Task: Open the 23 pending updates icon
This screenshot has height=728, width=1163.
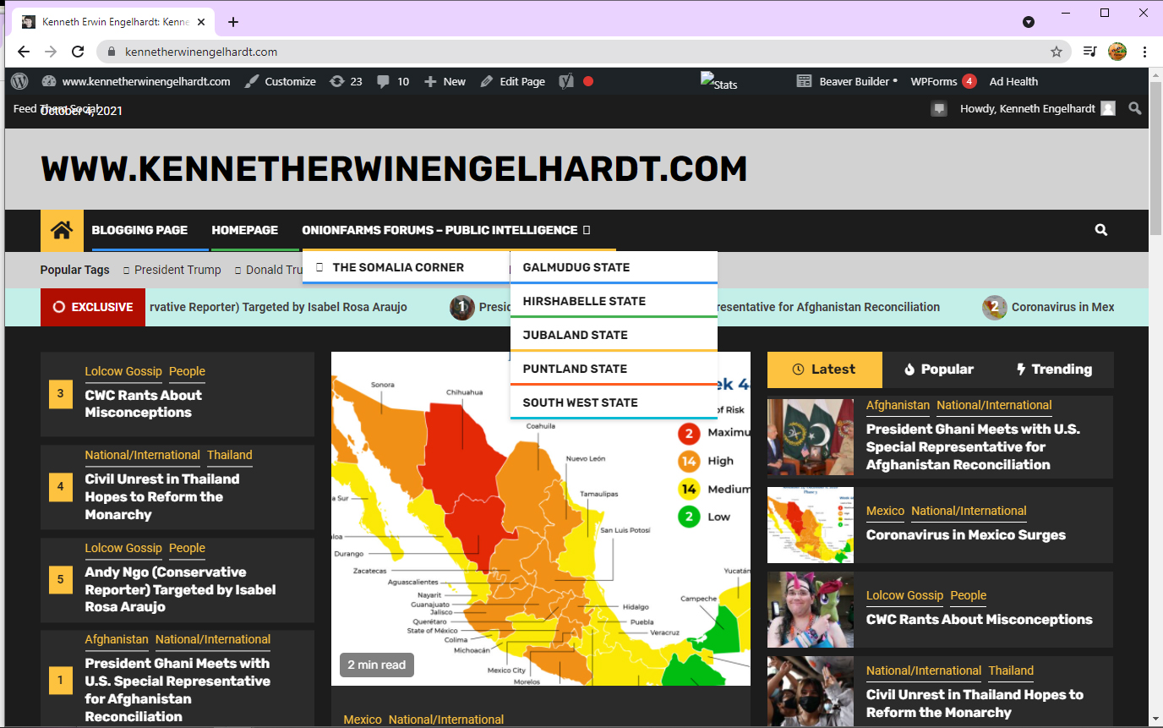Action: click(346, 81)
